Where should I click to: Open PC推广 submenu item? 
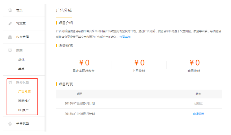[23, 110]
